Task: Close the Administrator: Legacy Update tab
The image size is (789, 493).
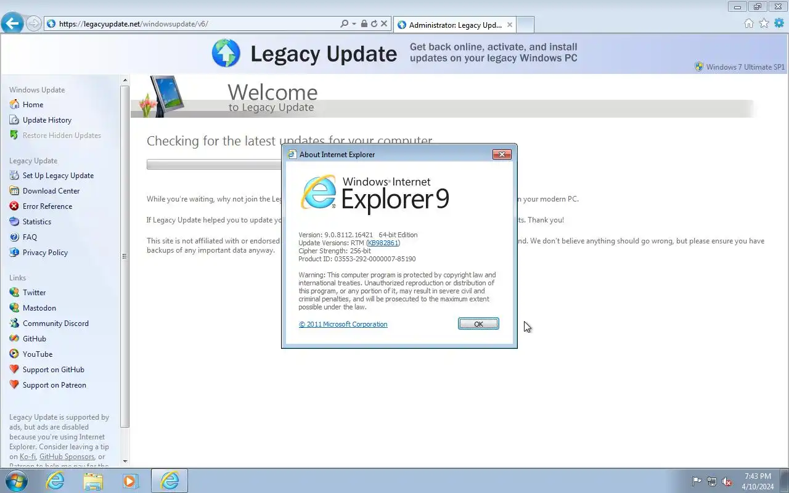Action: pos(509,25)
